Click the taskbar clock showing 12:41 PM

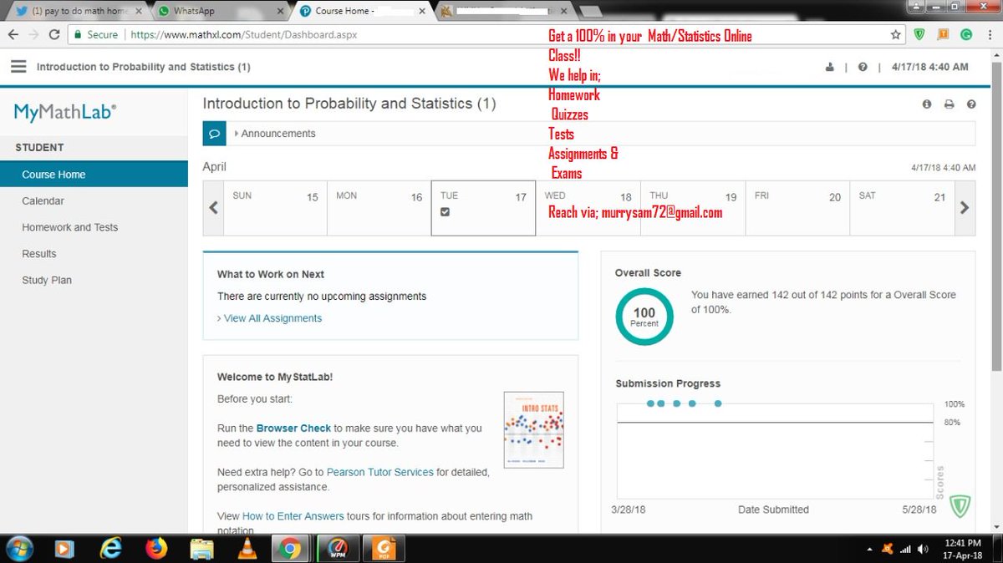[x=963, y=549]
